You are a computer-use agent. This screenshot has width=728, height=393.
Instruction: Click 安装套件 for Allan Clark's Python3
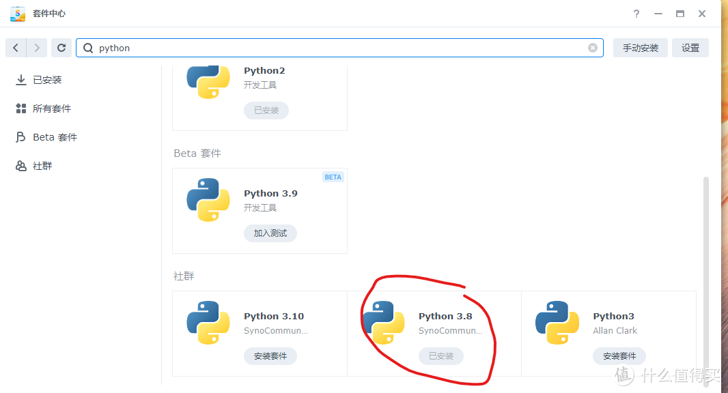(x=619, y=355)
